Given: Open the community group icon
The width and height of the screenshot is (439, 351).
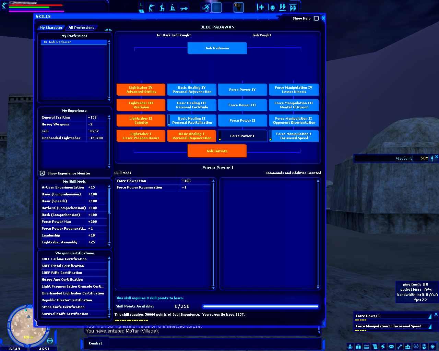Looking at the screenshot, I should coord(408,347).
